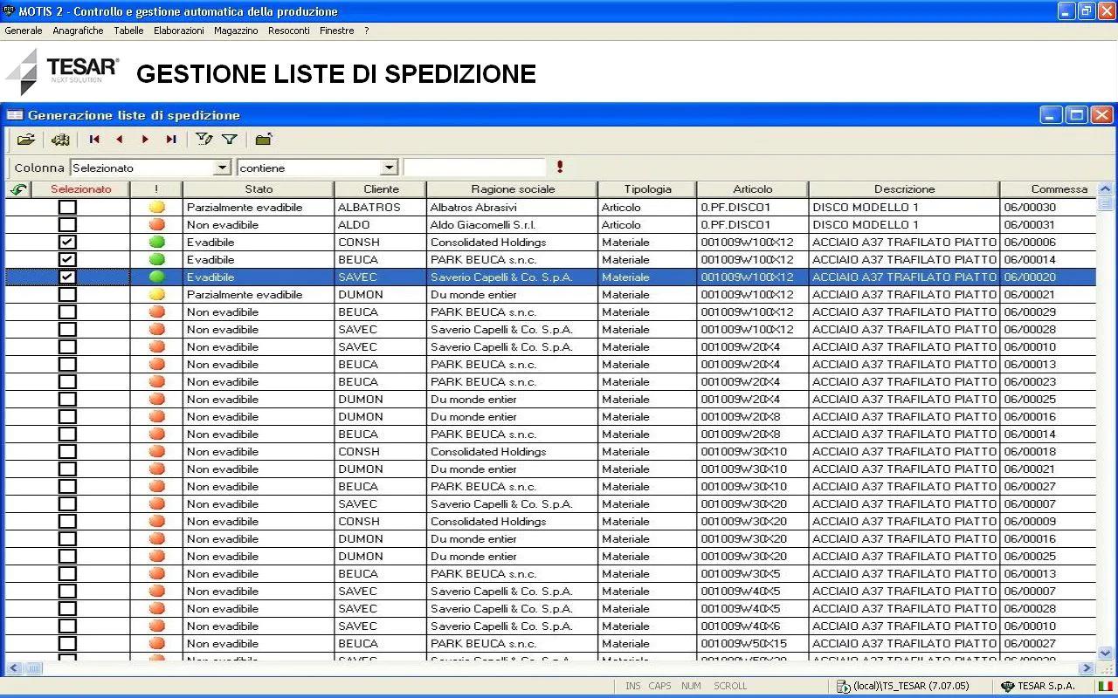Open the Colonna Selezionato dropdown
Screen dimensions: 1118x698
pos(222,168)
